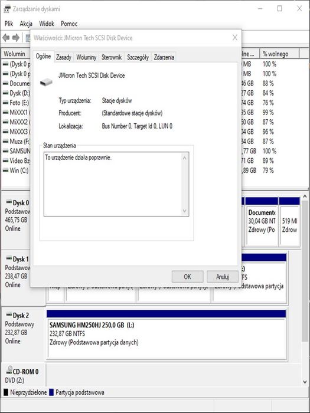Image resolution: width=310 pixels, height=413 pixels.
Task: Click the CD-ROM 0 disc icon
Action: (x=9, y=370)
